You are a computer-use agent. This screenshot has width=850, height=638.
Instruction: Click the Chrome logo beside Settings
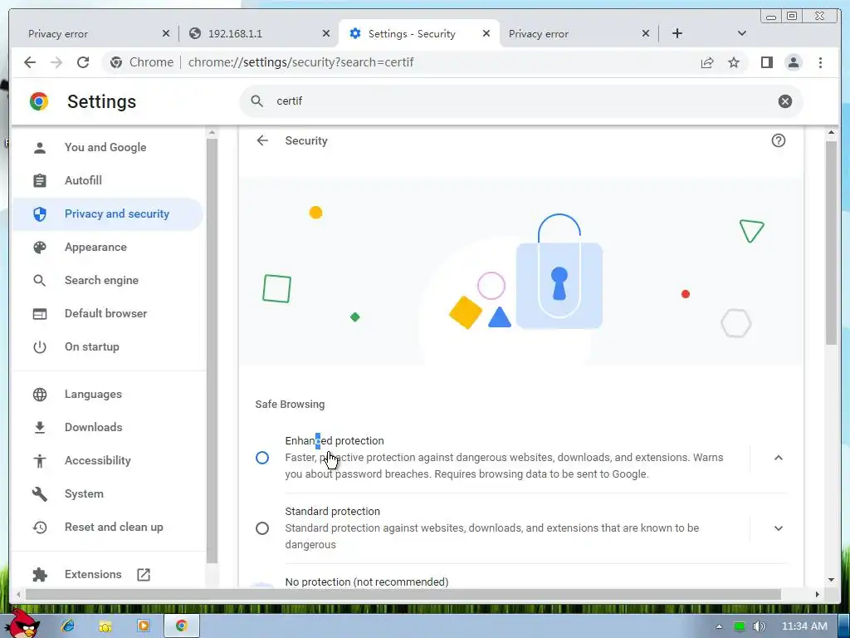[39, 101]
